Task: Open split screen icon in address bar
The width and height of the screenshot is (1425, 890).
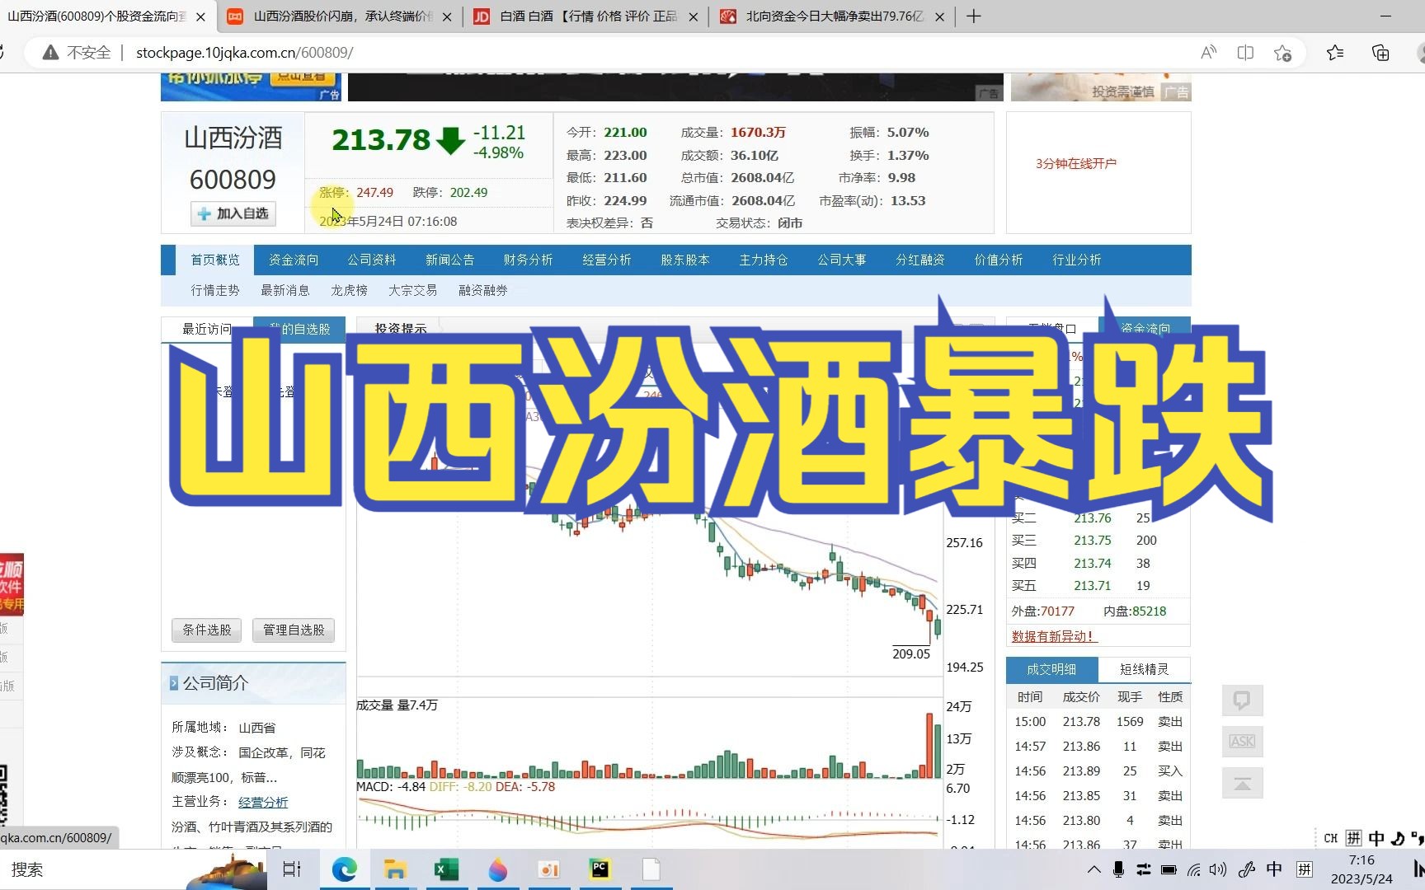Action: click(1245, 53)
